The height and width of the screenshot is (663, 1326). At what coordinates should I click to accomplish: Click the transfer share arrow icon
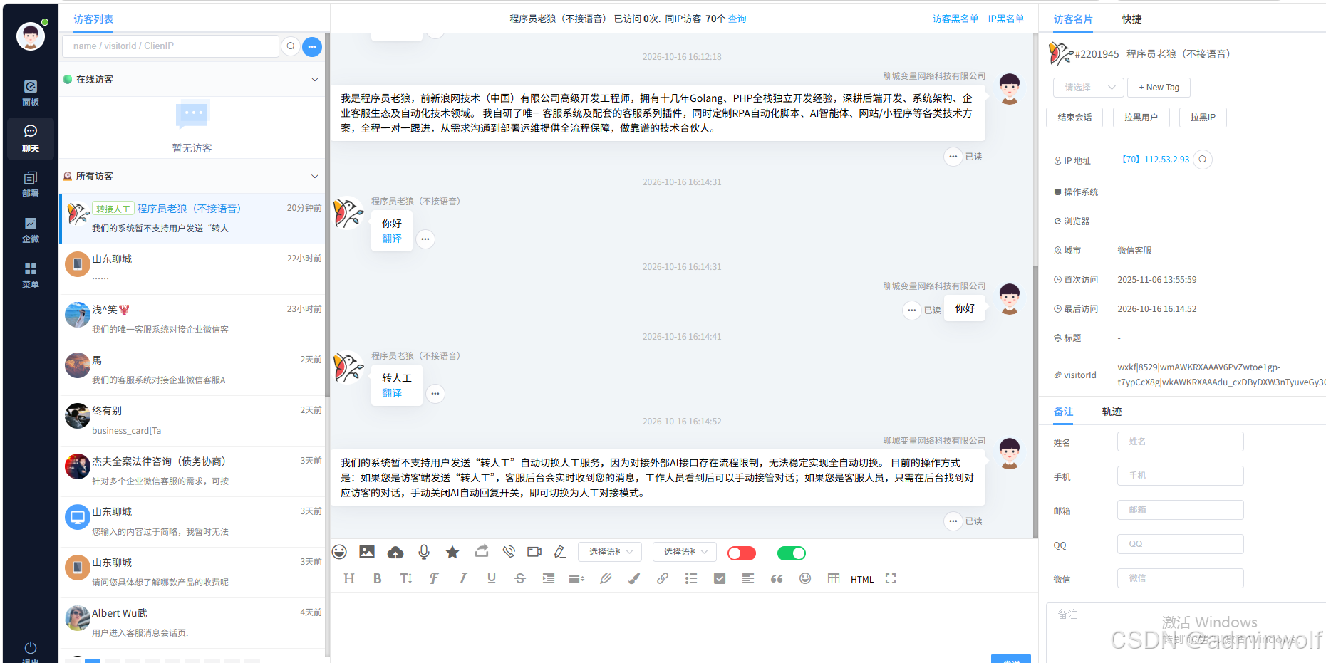(x=482, y=551)
